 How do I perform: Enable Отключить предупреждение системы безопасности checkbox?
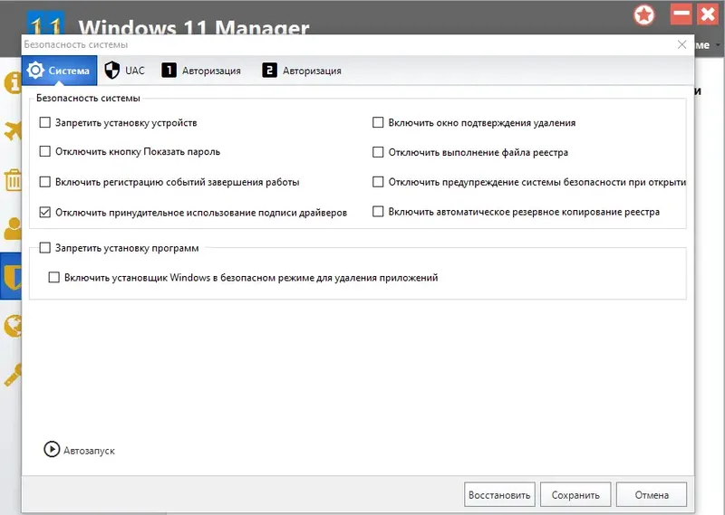tap(378, 182)
